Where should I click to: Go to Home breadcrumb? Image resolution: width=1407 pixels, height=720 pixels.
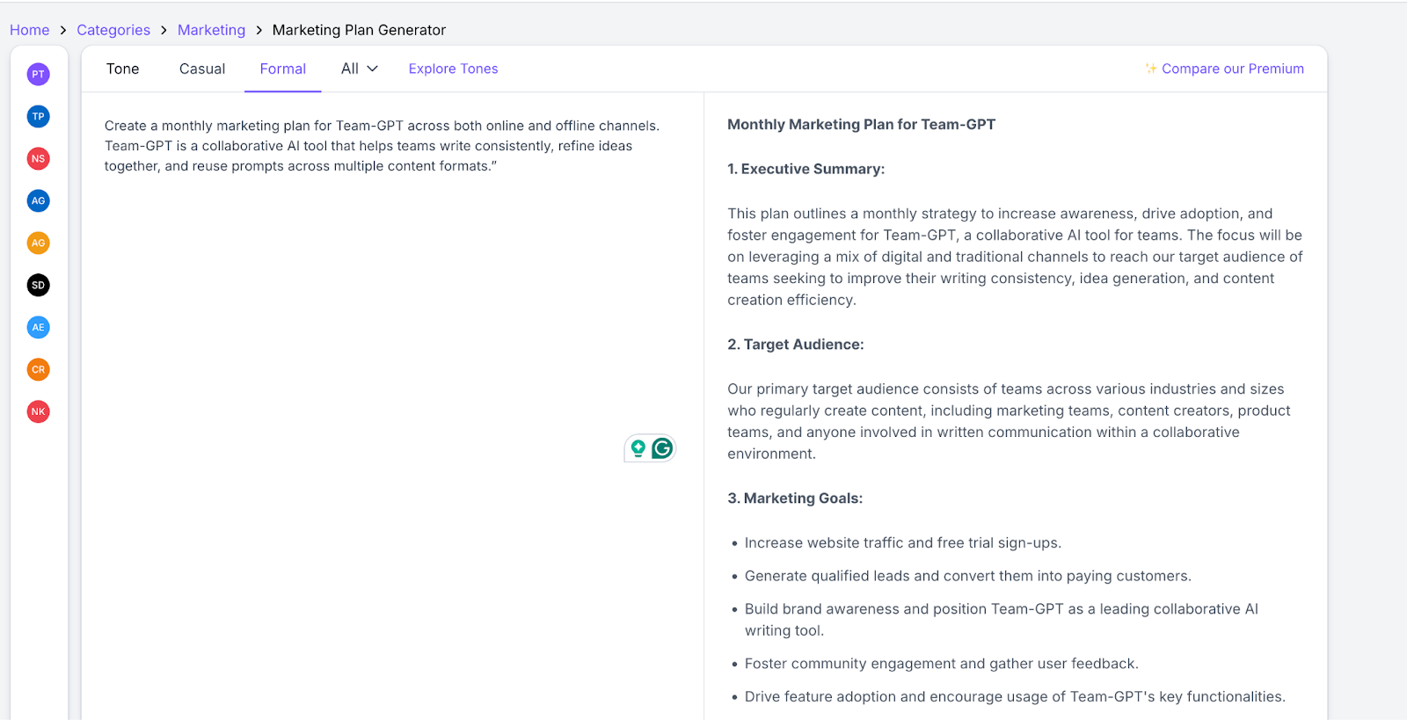[x=30, y=30]
